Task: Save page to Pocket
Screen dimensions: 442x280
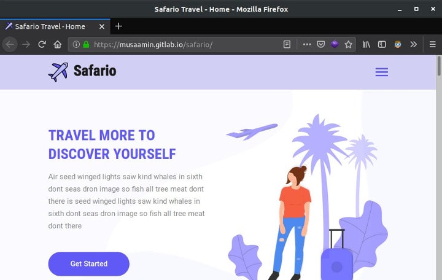Action: [321, 44]
